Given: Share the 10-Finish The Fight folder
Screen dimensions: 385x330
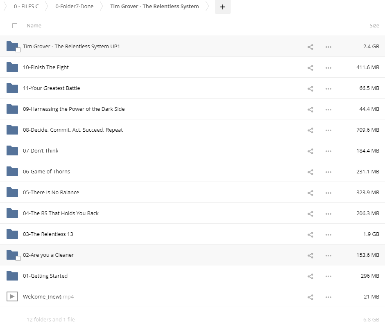Looking at the screenshot, I should (x=310, y=67).
